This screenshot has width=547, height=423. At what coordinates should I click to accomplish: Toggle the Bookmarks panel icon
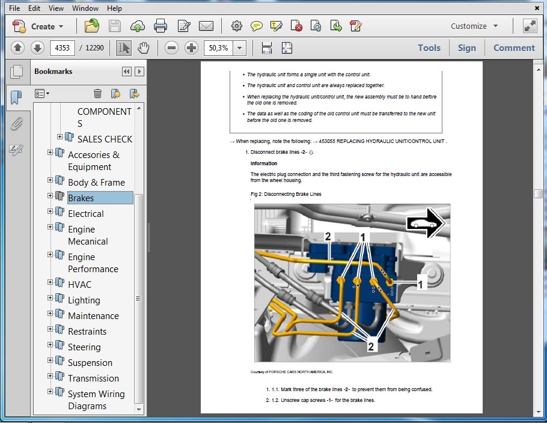point(16,97)
